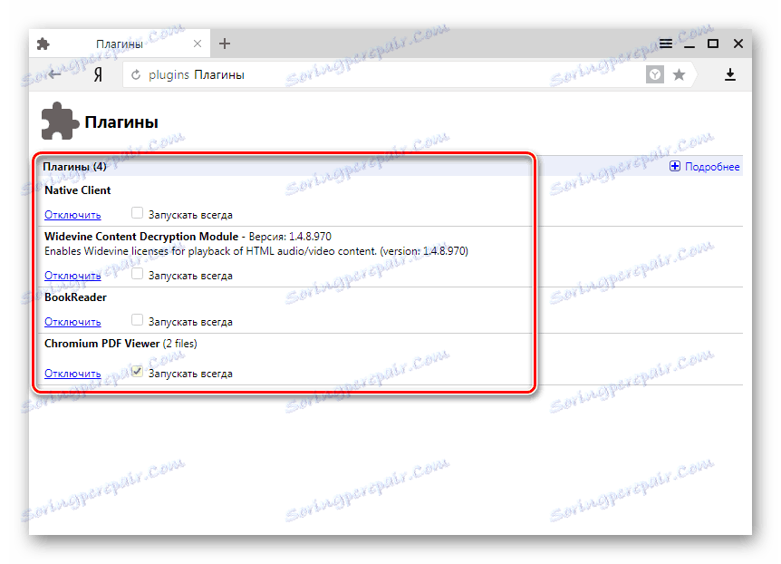Expand details with Подробнее
This screenshot has height=564, width=781.
tap(705, 167)
